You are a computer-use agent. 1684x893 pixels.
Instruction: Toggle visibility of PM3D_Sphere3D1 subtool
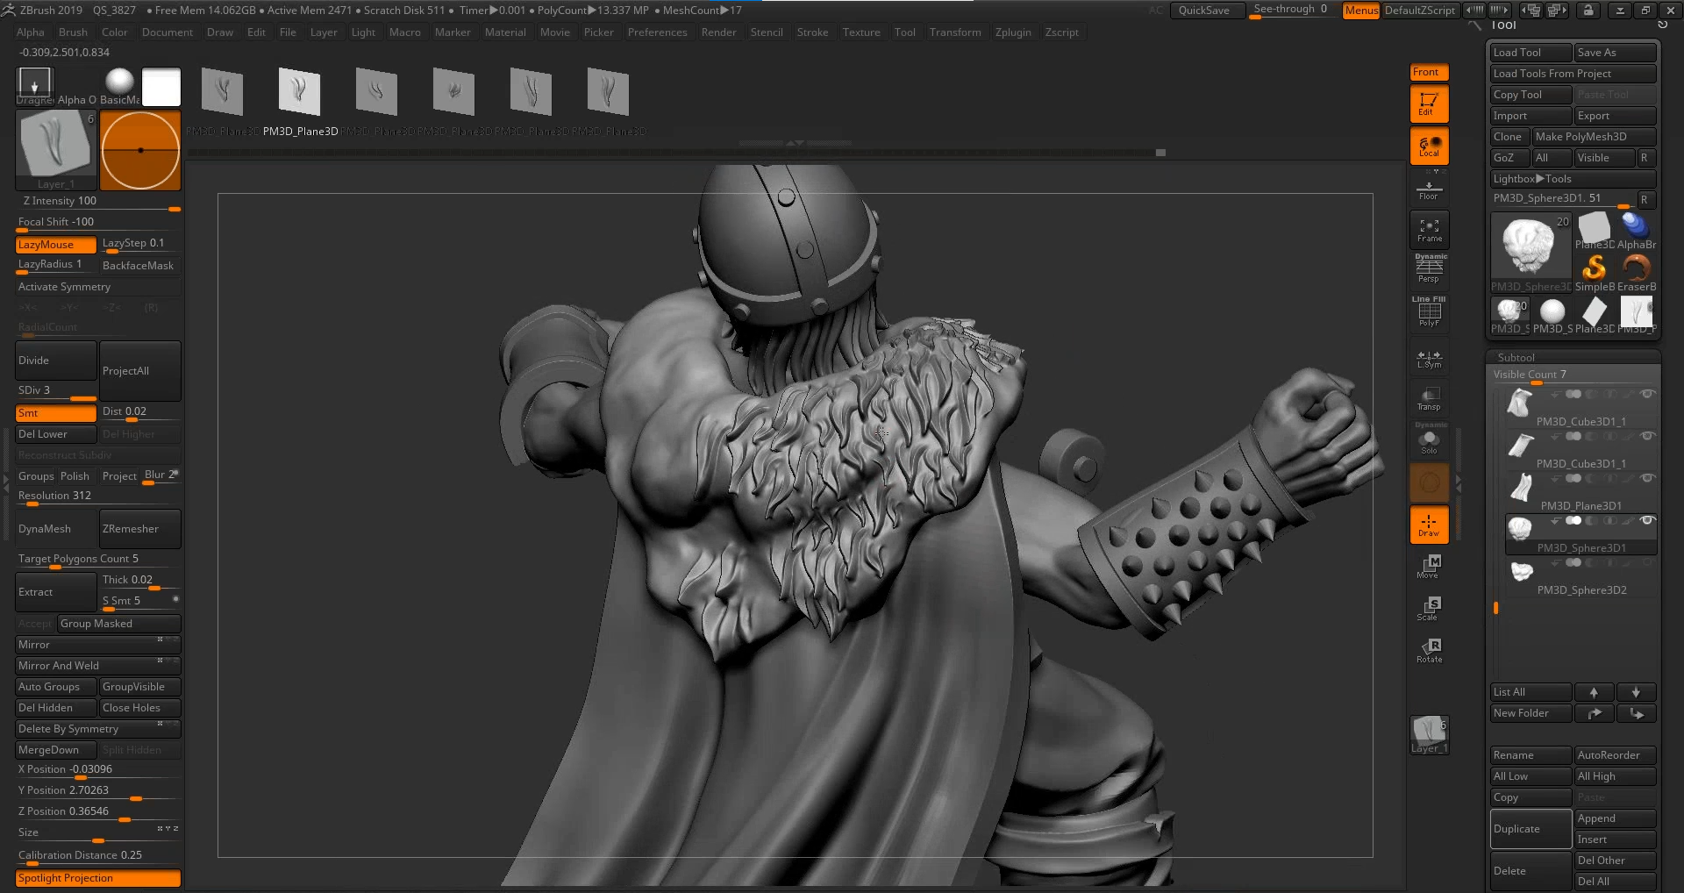pyautogui.click(x=1647, y=521)
